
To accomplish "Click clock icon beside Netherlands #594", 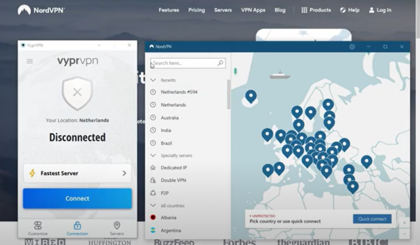I will coord(153,92).
